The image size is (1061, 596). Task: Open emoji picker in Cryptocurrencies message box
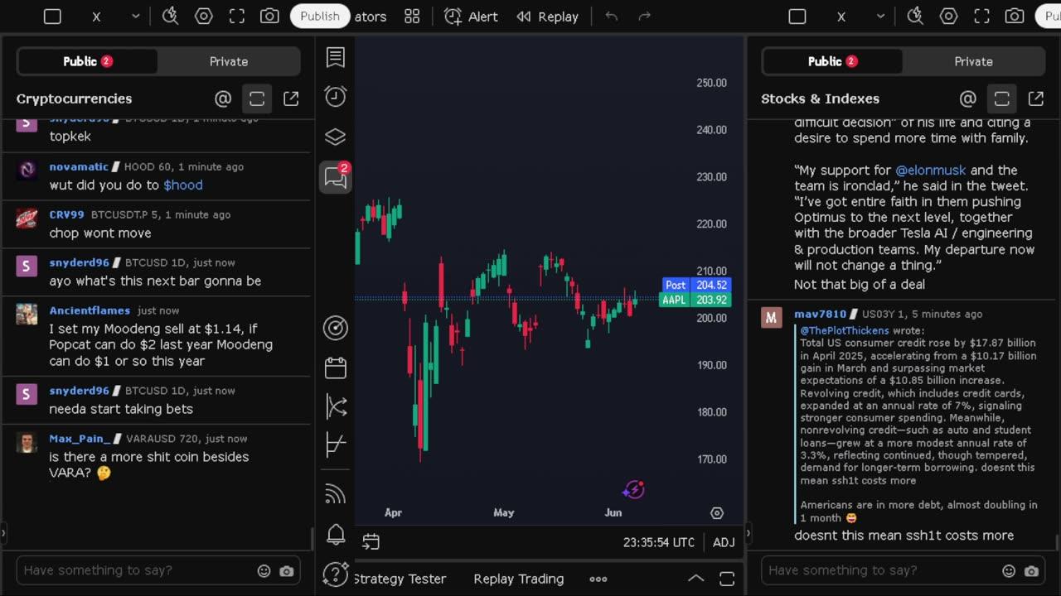264,570
